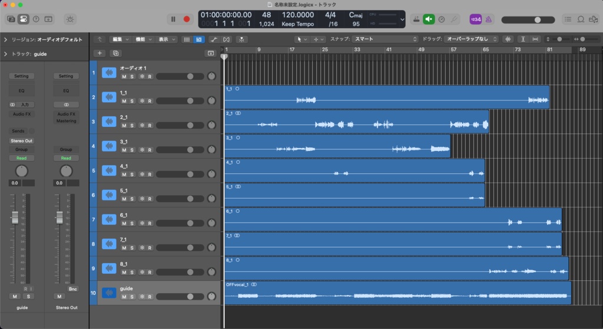The width and height of the screenshot is (603, 329).
Task: Toggle the Inspector panel button
Action: point(23,19)
